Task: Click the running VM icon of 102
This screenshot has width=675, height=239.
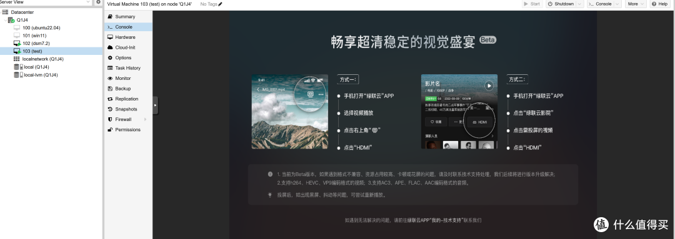Action: (x=17, y=44)
